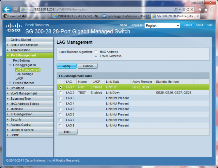218x168 pixels.
Task: Expand the Security menu
Action: 30,120
